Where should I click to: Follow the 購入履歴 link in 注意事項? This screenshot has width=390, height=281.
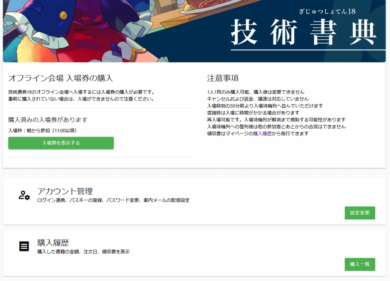pos(262,134)
